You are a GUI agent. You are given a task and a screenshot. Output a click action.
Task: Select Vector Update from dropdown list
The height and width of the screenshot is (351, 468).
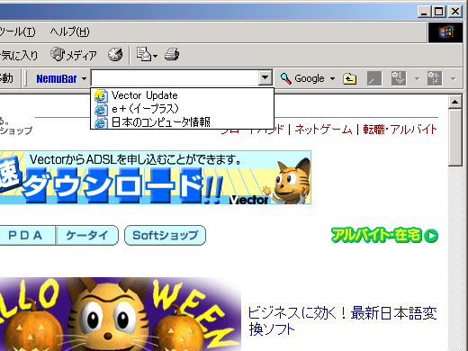182,95
